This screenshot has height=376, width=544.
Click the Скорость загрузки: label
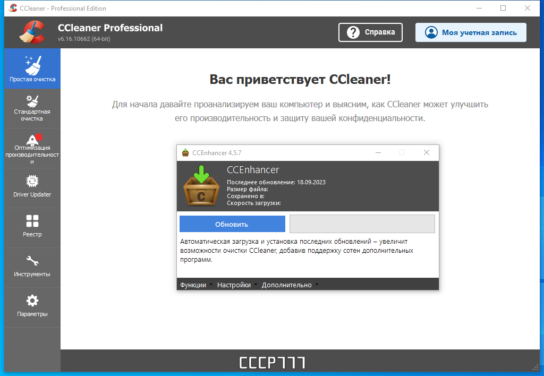254,203
